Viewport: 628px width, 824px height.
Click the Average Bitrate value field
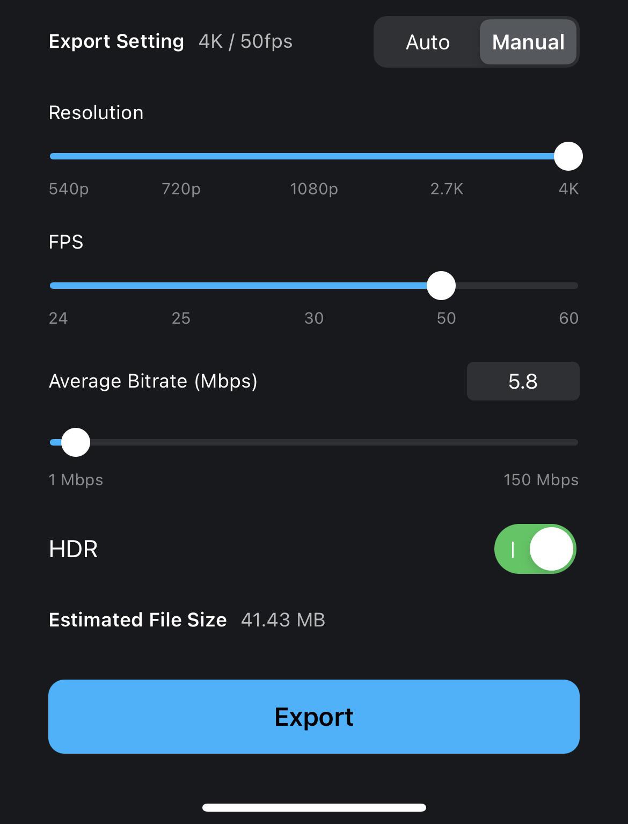coord(523,381)
